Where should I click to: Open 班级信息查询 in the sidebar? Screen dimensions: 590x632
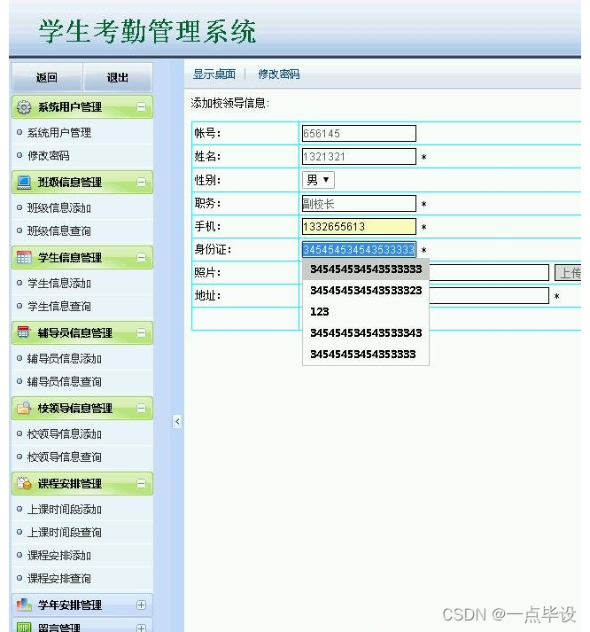[x=59, y=231]
